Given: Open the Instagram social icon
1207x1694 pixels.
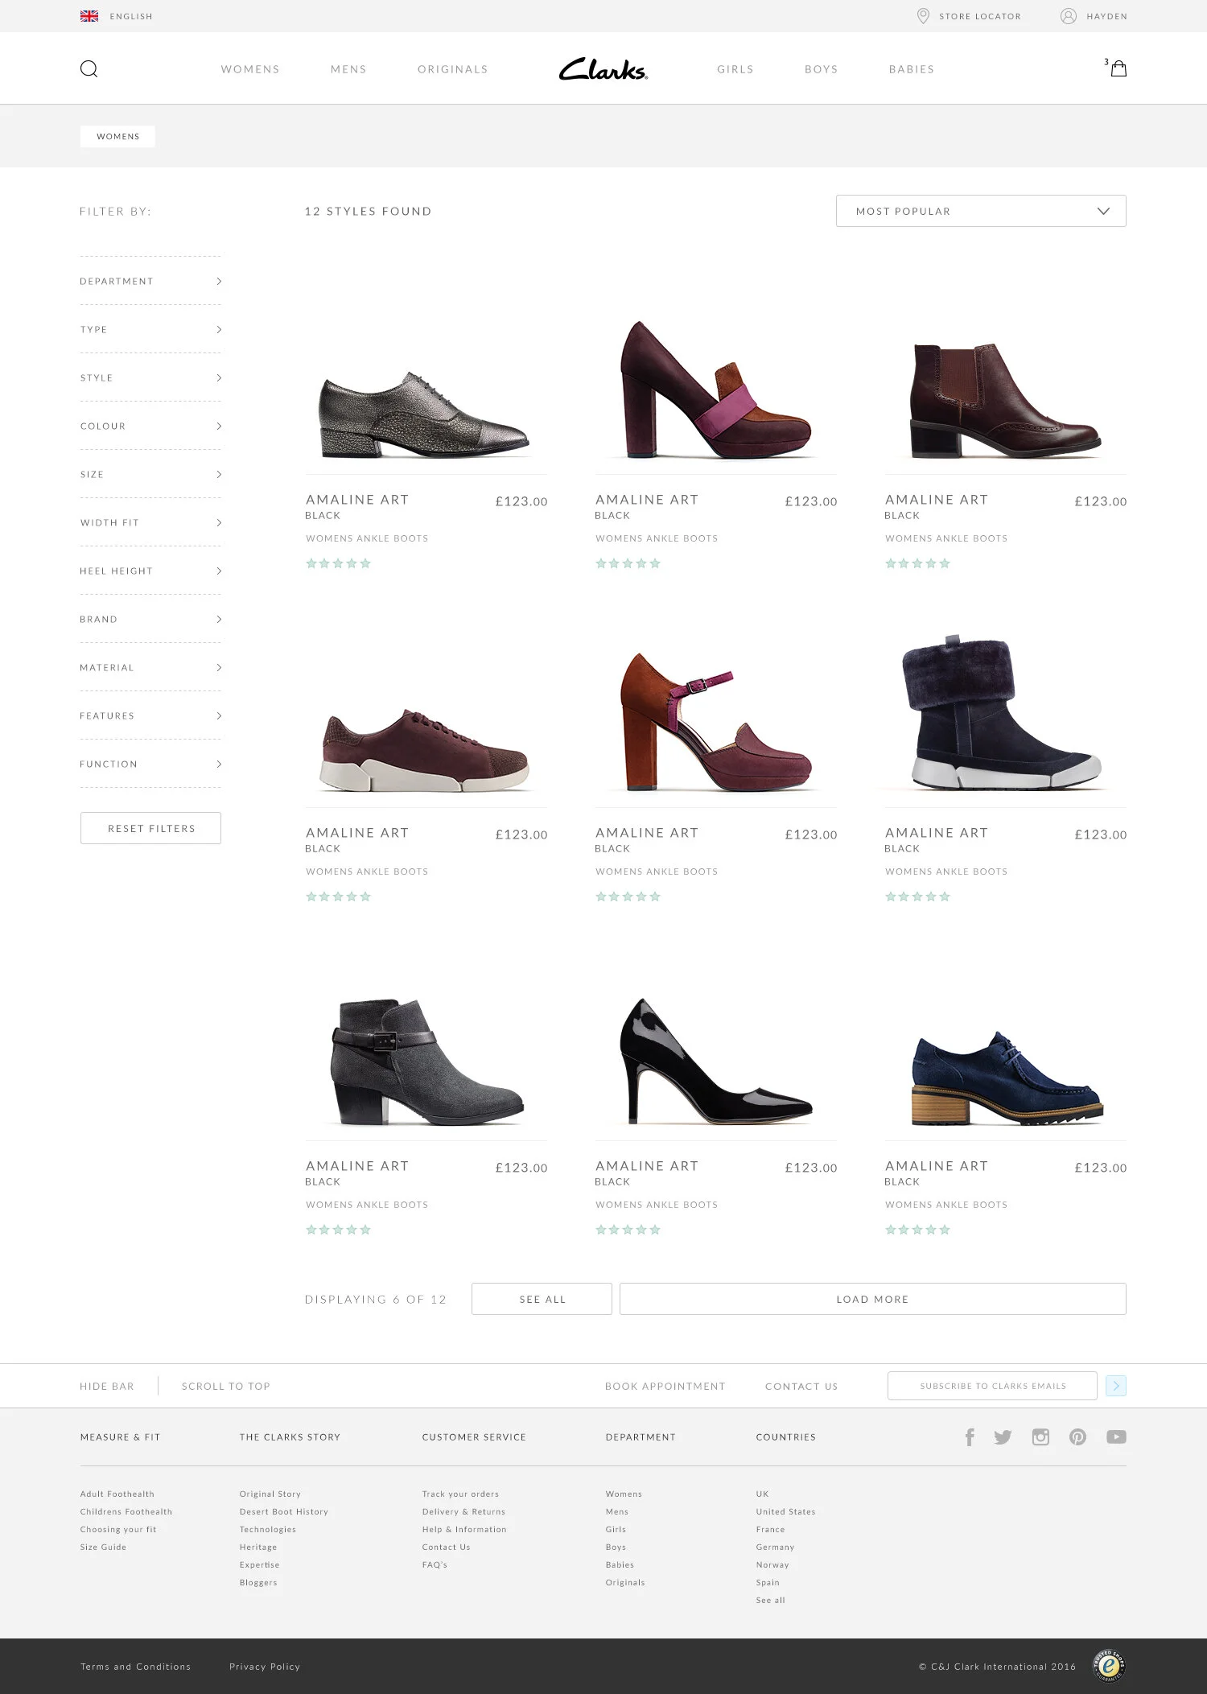Looking at the screenshot, I should (x=1040, y=1437).
